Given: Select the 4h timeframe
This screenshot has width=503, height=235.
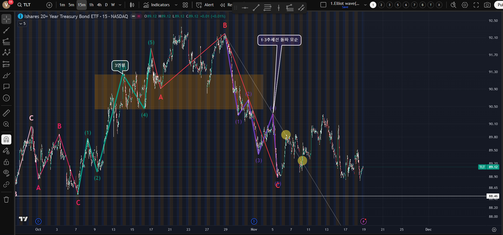Looking at the screenshot, I should pos(99,5).
